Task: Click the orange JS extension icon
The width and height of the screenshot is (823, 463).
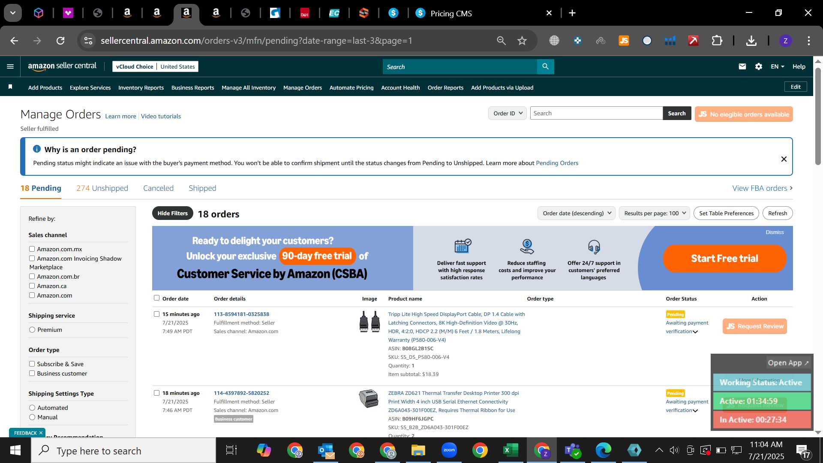Action: point(624,41)
